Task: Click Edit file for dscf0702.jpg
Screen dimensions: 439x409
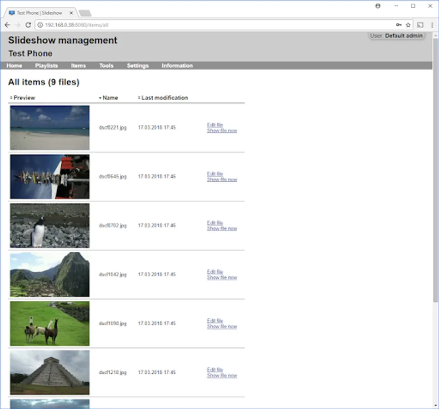Action: click(x=215, y=223)
